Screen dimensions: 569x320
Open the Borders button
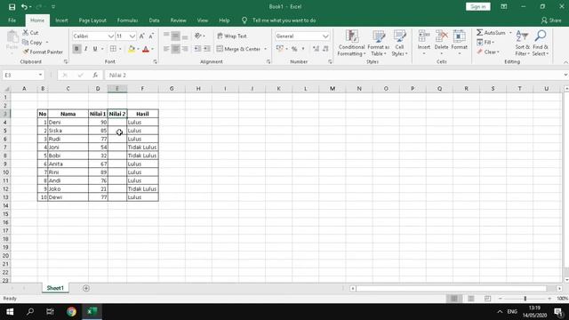click(113, 49)
